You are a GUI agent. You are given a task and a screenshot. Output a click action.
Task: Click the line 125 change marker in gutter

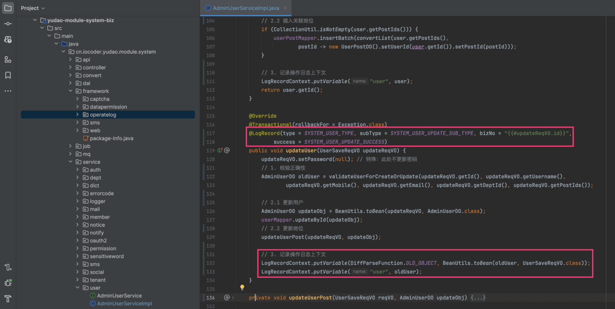pyautogui.click(x=203, y=202)
